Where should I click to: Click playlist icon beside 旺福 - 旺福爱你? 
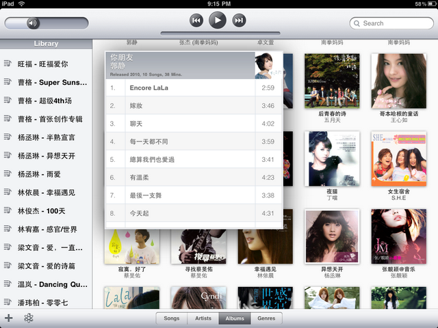pyautogui.click(x=8, y=64)
